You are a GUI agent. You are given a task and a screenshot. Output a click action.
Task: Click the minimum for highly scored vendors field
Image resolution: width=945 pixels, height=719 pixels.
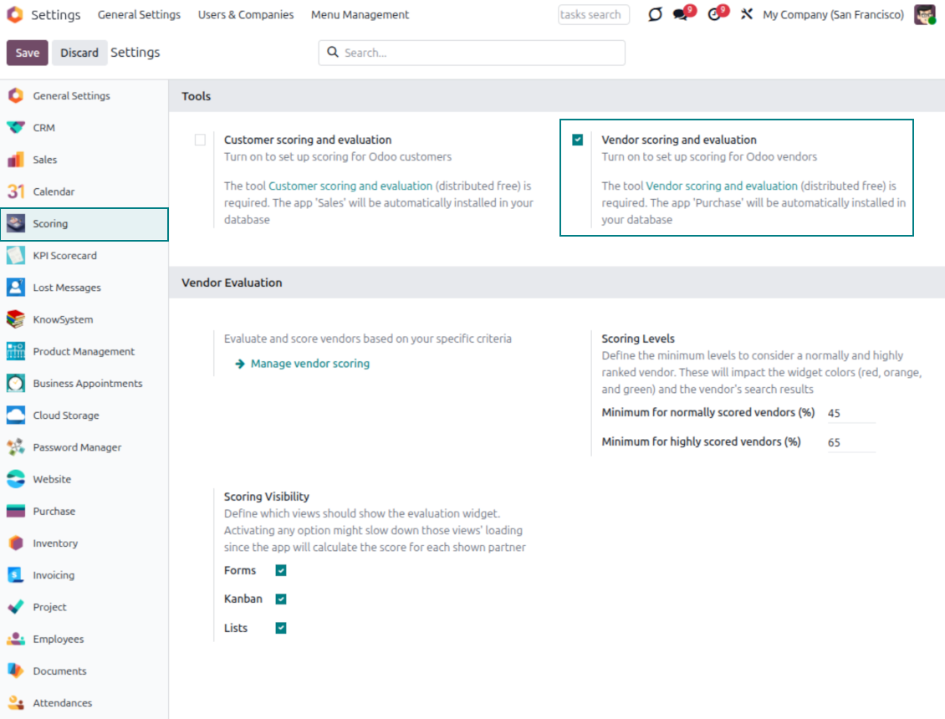coord(850,442)
